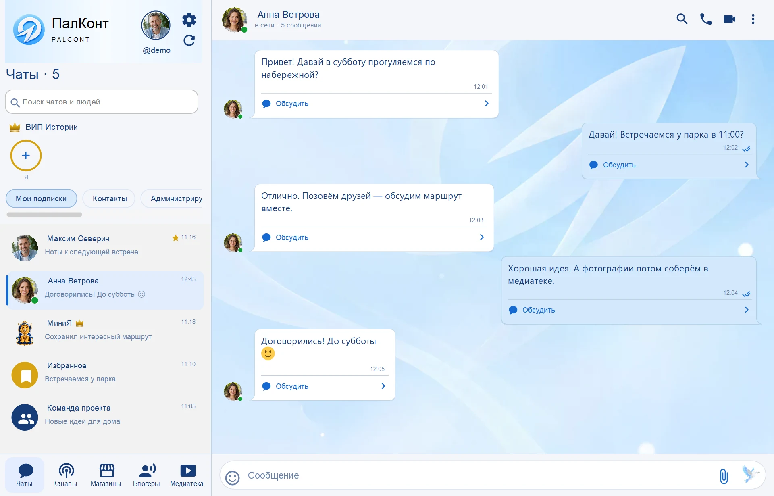Start a voice call with Анна Ветрова
The image size is (774, 496).
(705, 19)
